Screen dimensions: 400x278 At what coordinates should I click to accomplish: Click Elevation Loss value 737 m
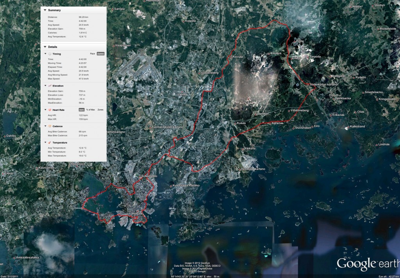click(x=82, y=95)
